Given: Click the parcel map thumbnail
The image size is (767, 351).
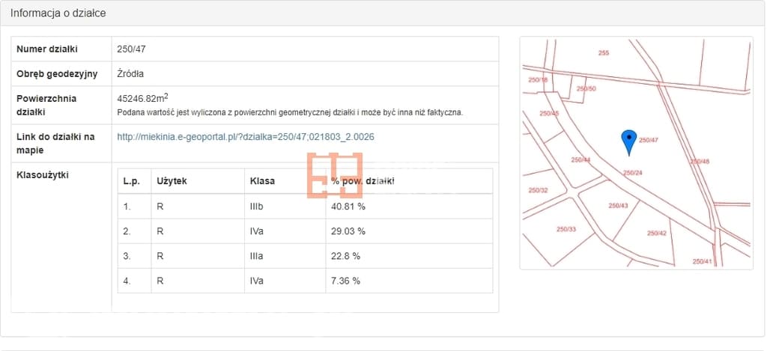Looking at the screenshot, I should 637,153.
